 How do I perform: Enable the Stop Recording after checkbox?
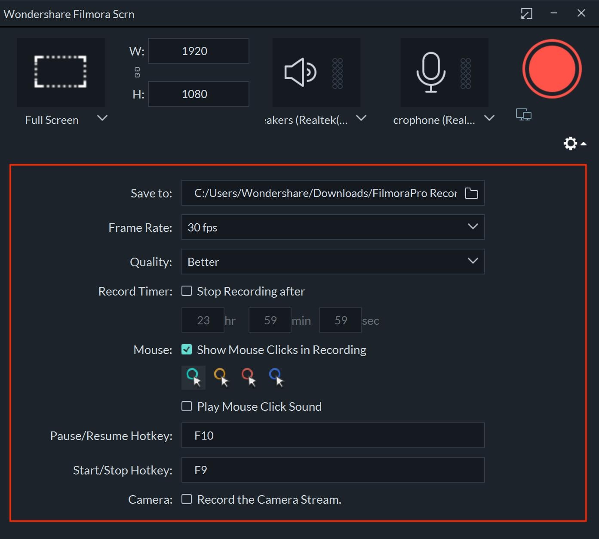point(187,291)
